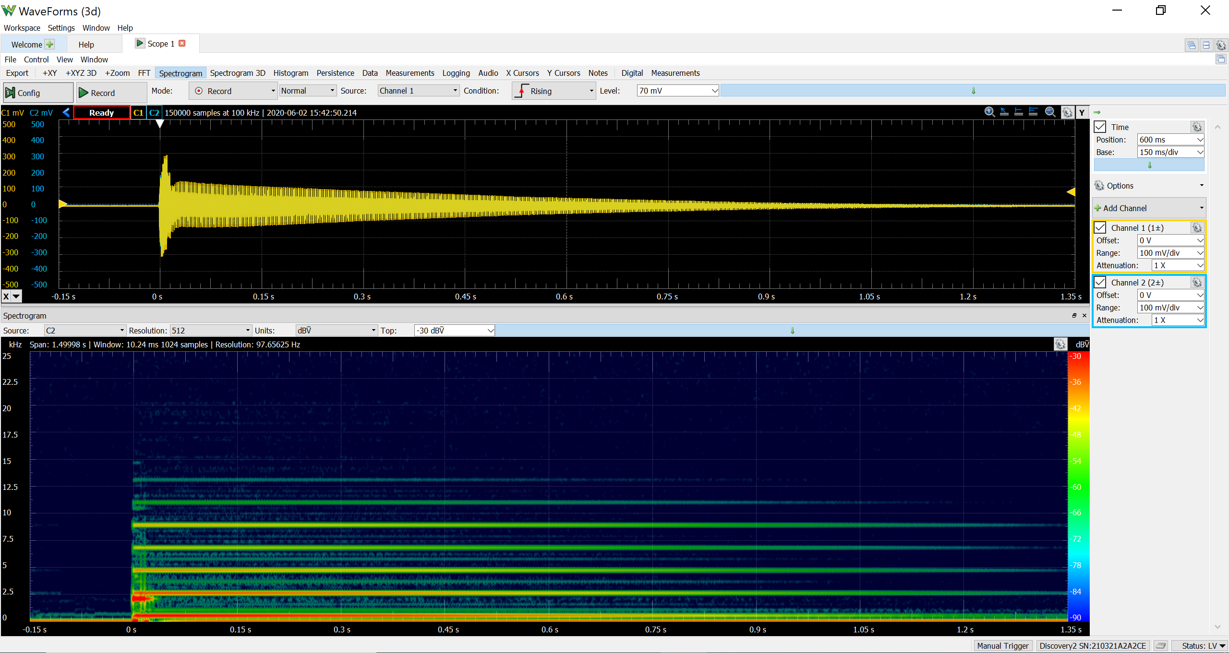Open Channel 1 settings gear icon
The height and width of the screenshot is (653, 1229).
tap(1197, 227)
